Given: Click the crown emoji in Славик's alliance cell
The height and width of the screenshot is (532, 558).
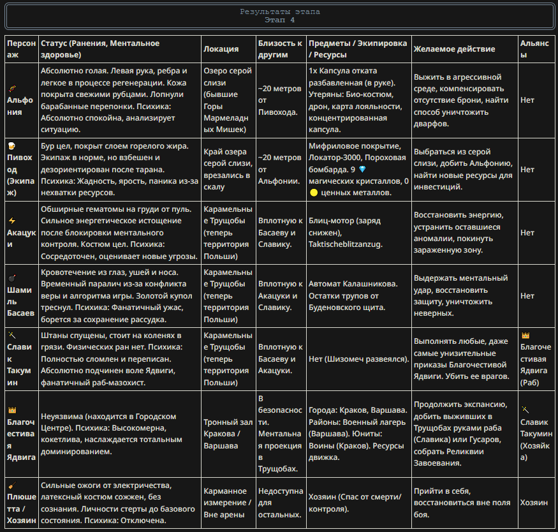Looking at the screenshot, I should (525, 336).
